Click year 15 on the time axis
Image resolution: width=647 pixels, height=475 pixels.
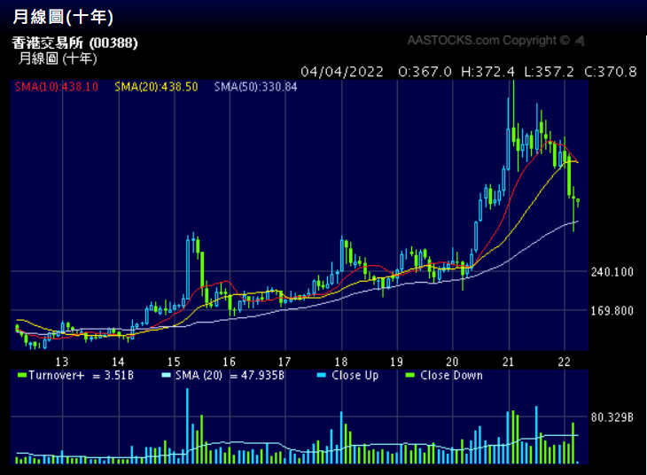coord(174,362)
